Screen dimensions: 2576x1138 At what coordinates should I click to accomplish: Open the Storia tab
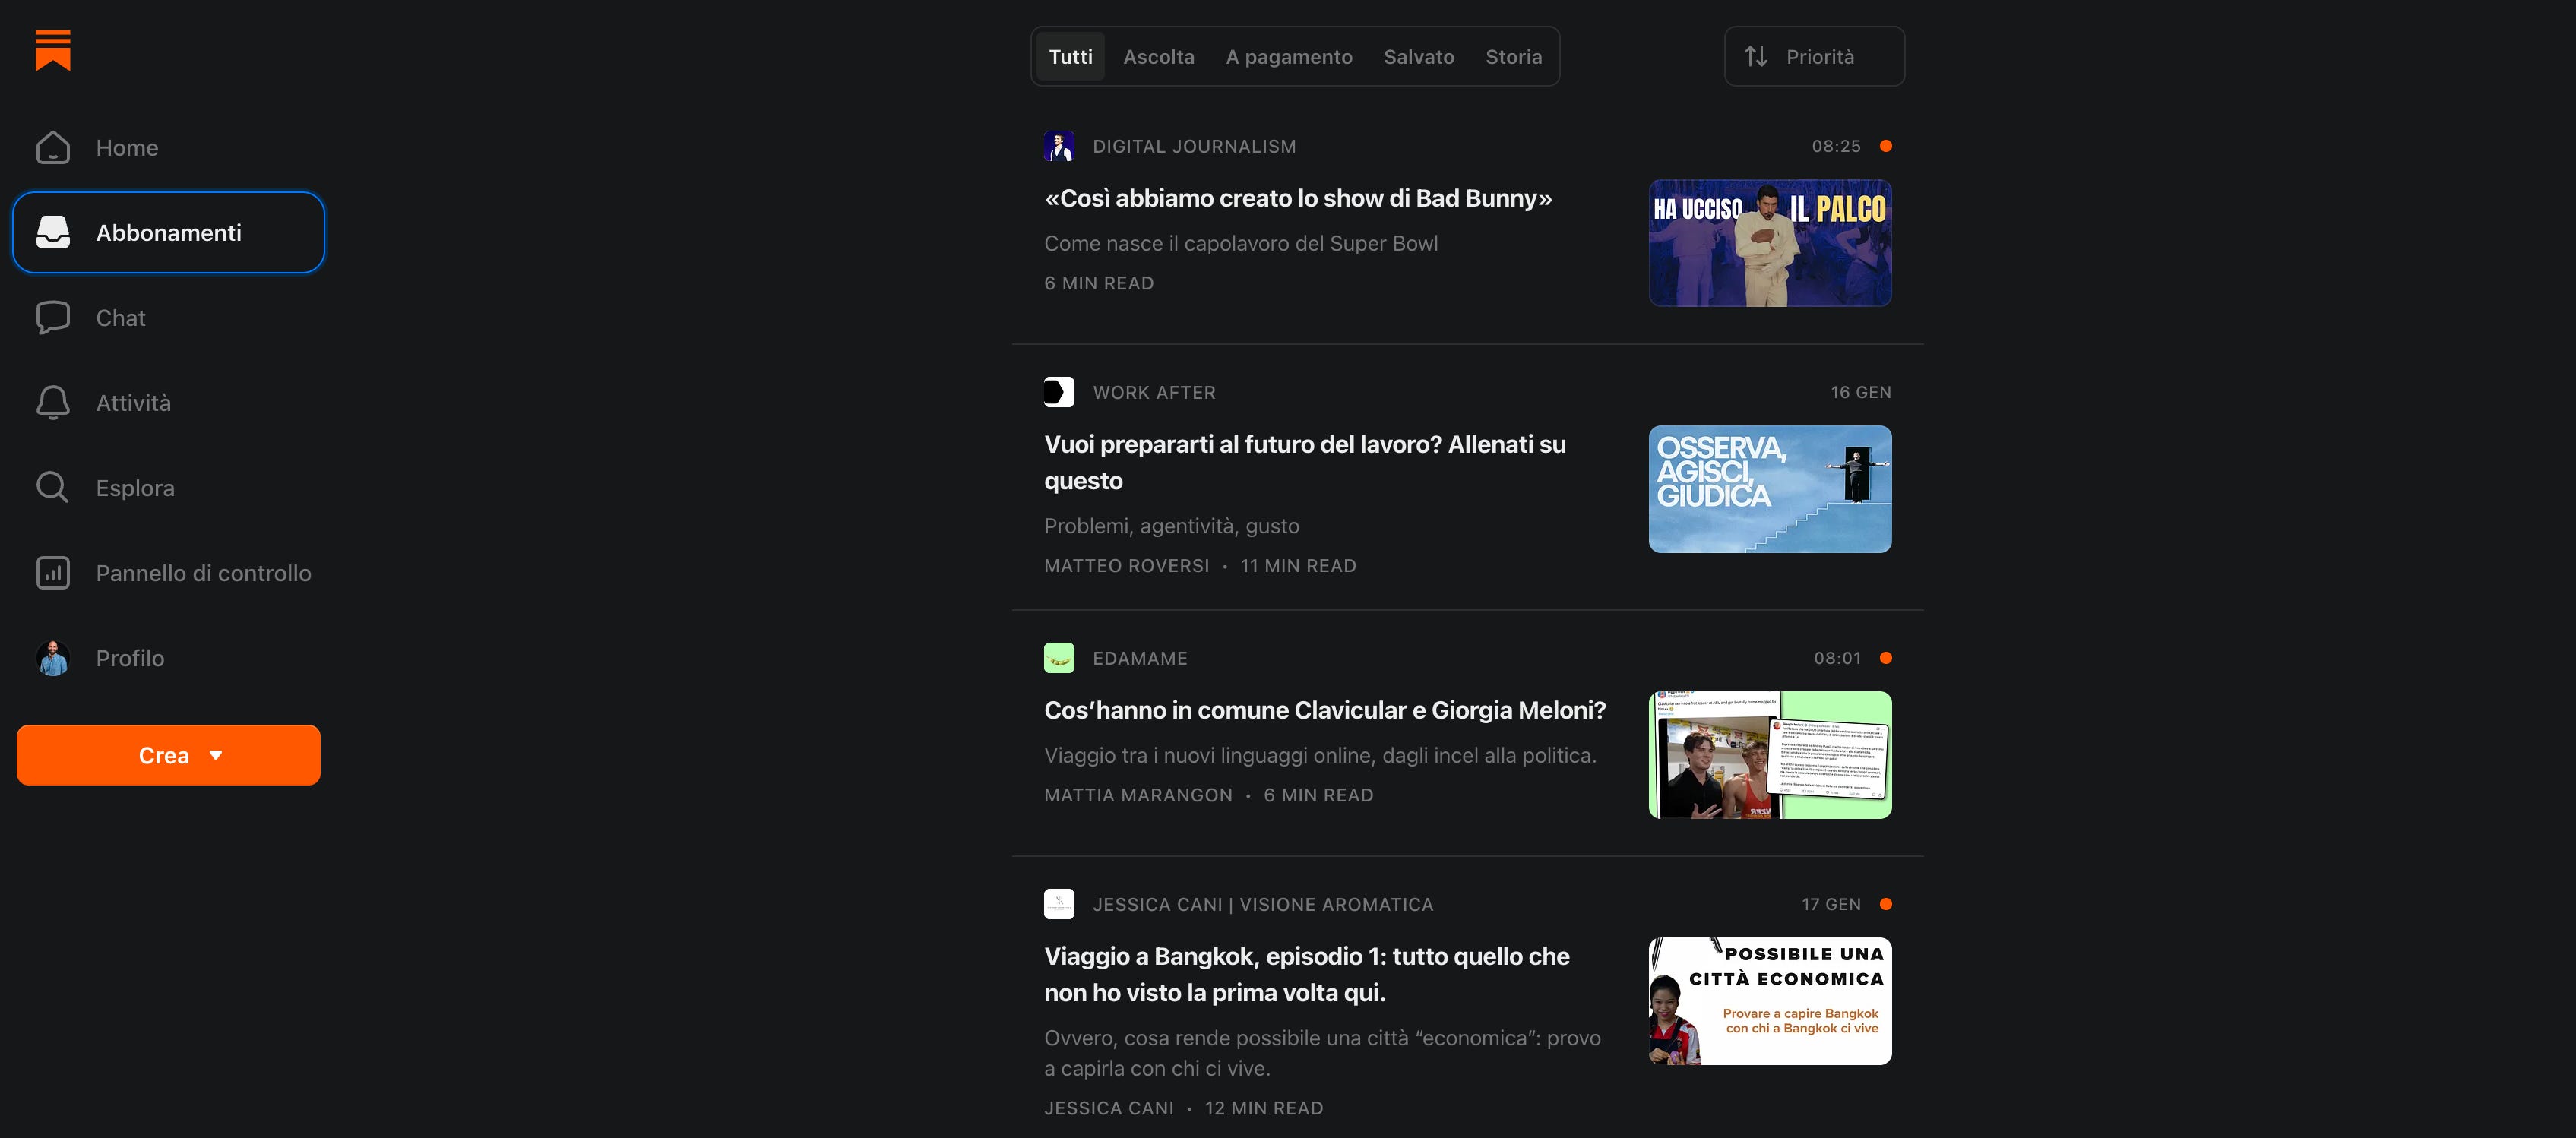[x=1513, y=57]
